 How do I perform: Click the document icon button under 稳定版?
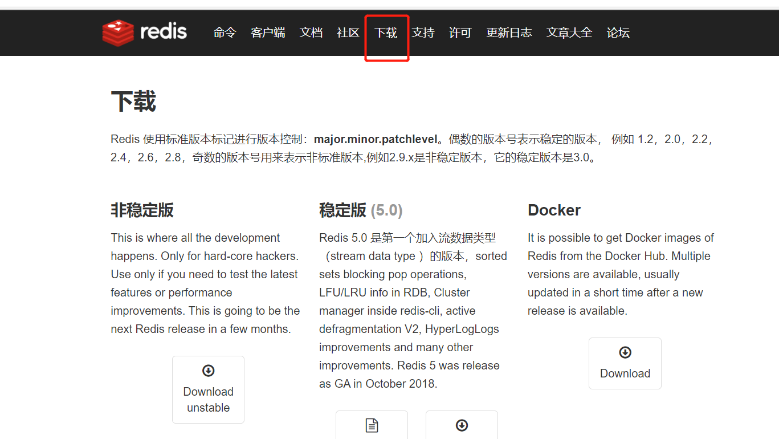(x=372, y=425)
